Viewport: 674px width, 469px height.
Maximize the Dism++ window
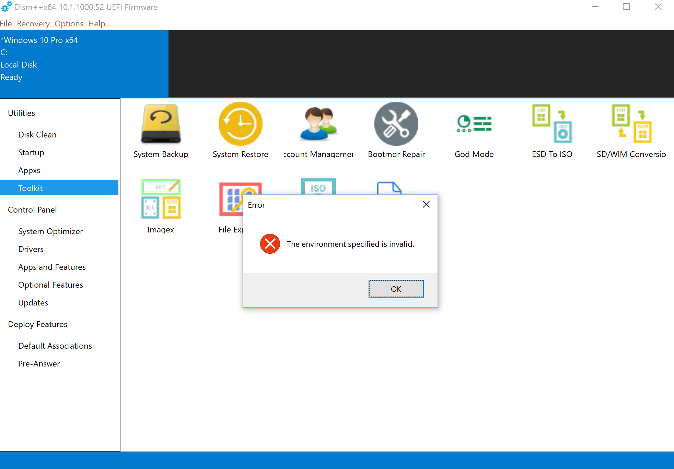[x=626, y=7]
